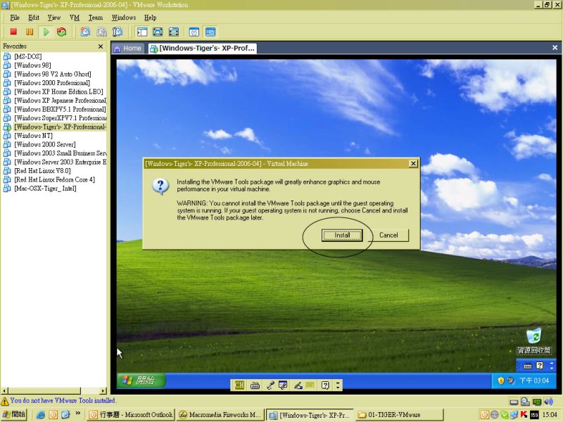Launch Internet Explorer from Quick Launch
This screenshot has height=422, width=563.
(x=41, y=415)
